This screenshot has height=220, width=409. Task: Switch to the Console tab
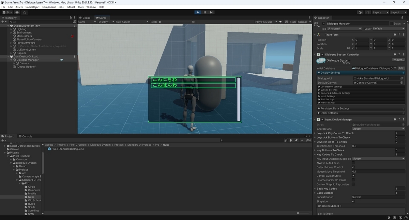(x=26, y=136)
